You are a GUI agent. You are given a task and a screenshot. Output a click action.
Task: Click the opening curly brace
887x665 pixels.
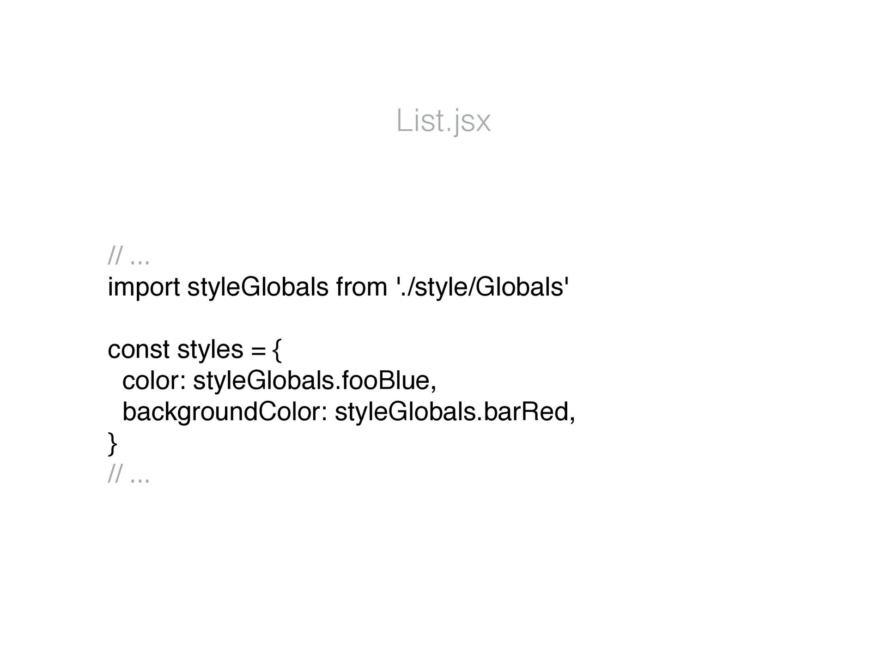276,351
